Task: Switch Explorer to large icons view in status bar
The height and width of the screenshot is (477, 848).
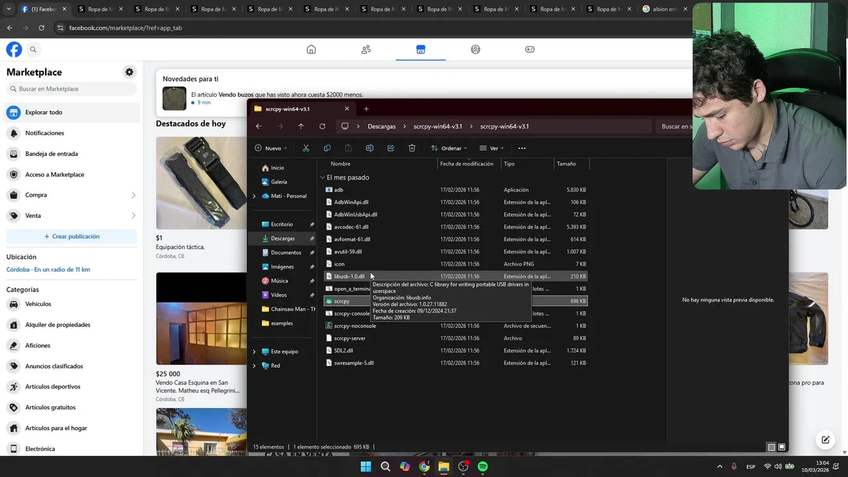Action: (782, 447)
